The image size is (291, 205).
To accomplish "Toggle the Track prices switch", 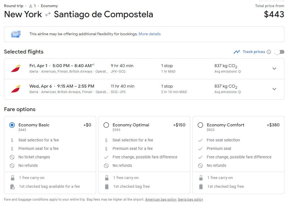I will [280, 52].
